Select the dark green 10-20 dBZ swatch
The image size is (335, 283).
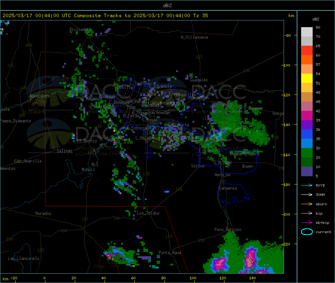point(307,162)
